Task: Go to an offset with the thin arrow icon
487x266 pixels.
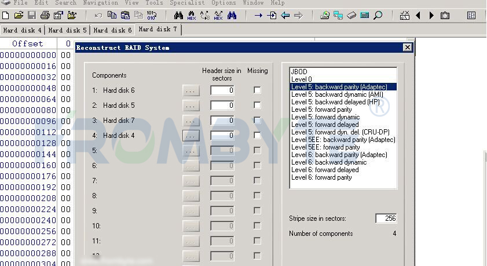Action: 258,15
